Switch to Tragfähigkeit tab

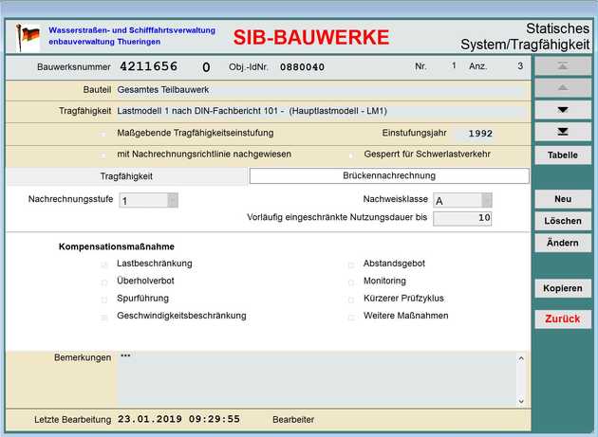(126, 176)
